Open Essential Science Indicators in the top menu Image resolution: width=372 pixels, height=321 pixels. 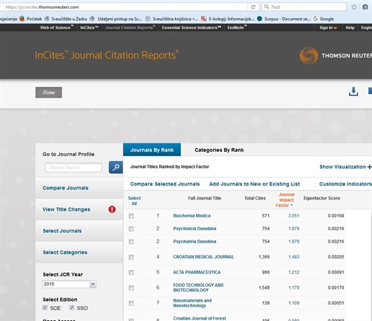tap(191, 27)
